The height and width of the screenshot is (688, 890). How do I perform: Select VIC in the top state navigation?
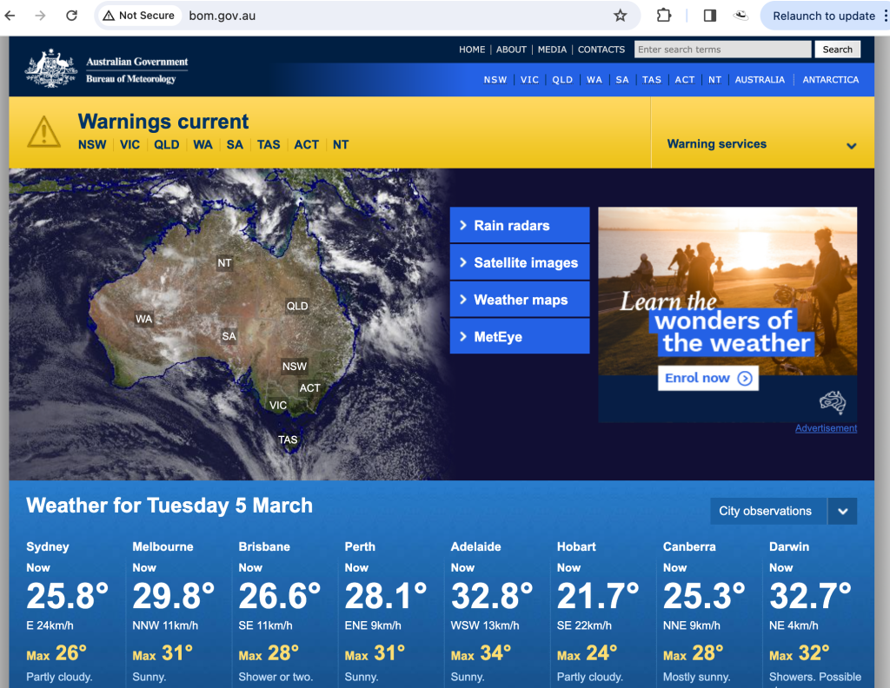(529, 80)
